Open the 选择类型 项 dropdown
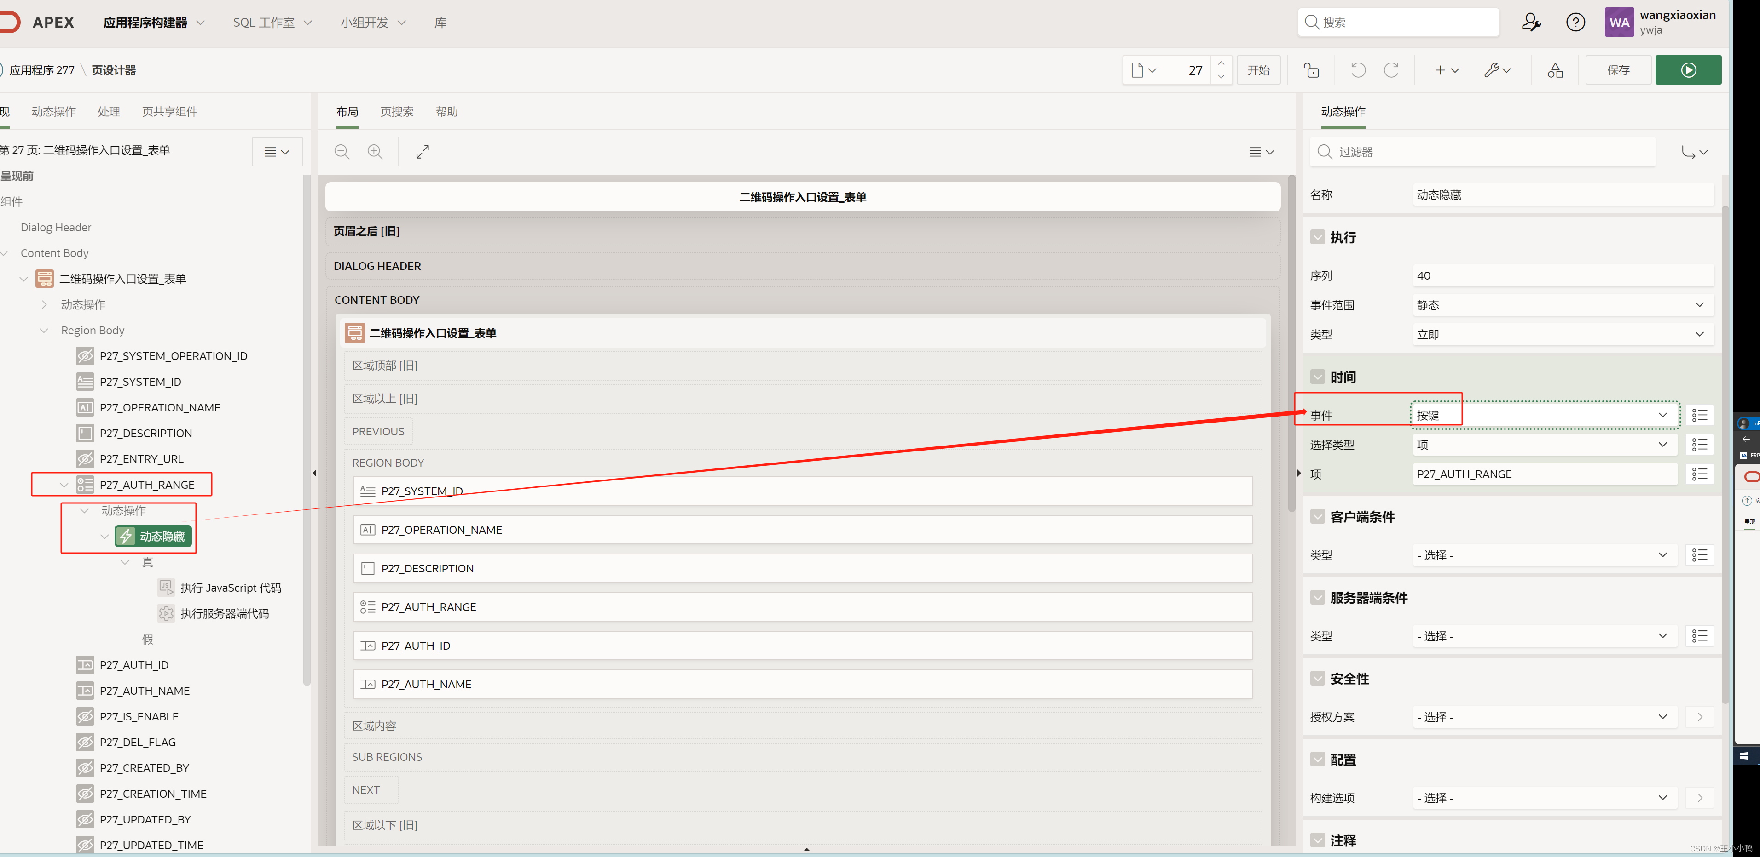 pos(1545,445)
